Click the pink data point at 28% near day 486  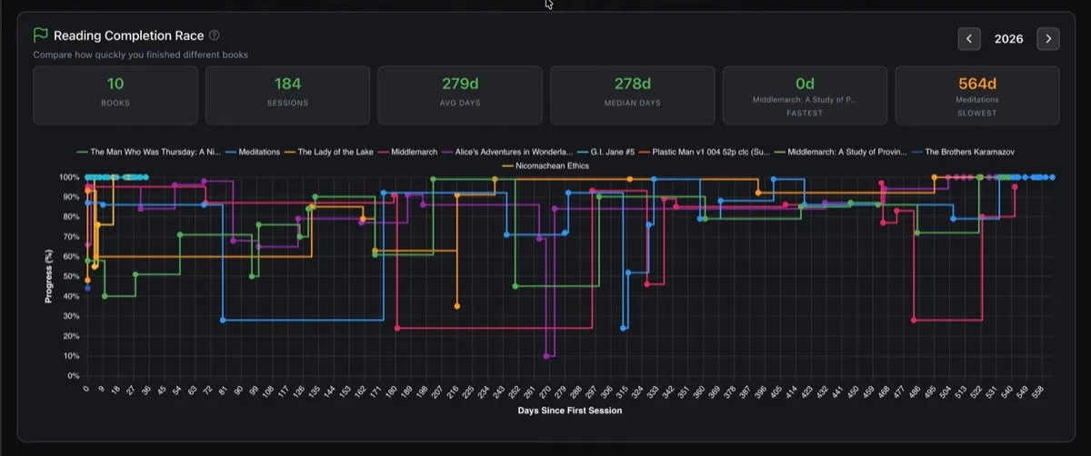(x=914, y=320)
